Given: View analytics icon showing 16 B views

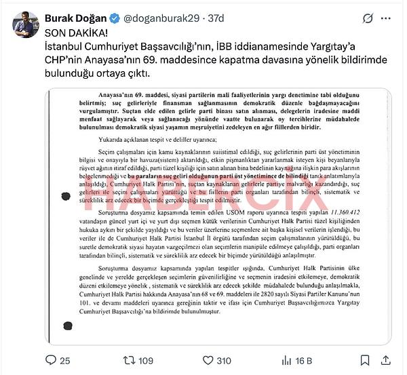Looking at the screenshot, I should 286,361.
